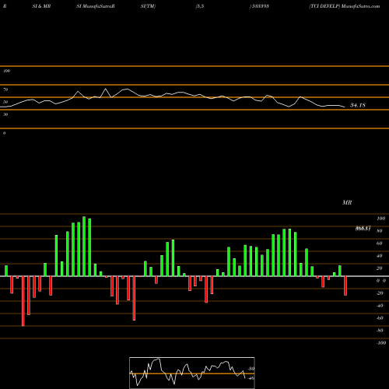Click the MR panel label
Screen dimensions: 389x389
(x=347, y=202)
